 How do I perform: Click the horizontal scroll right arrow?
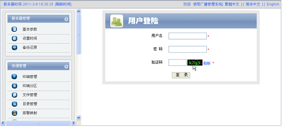coord(73,123)
